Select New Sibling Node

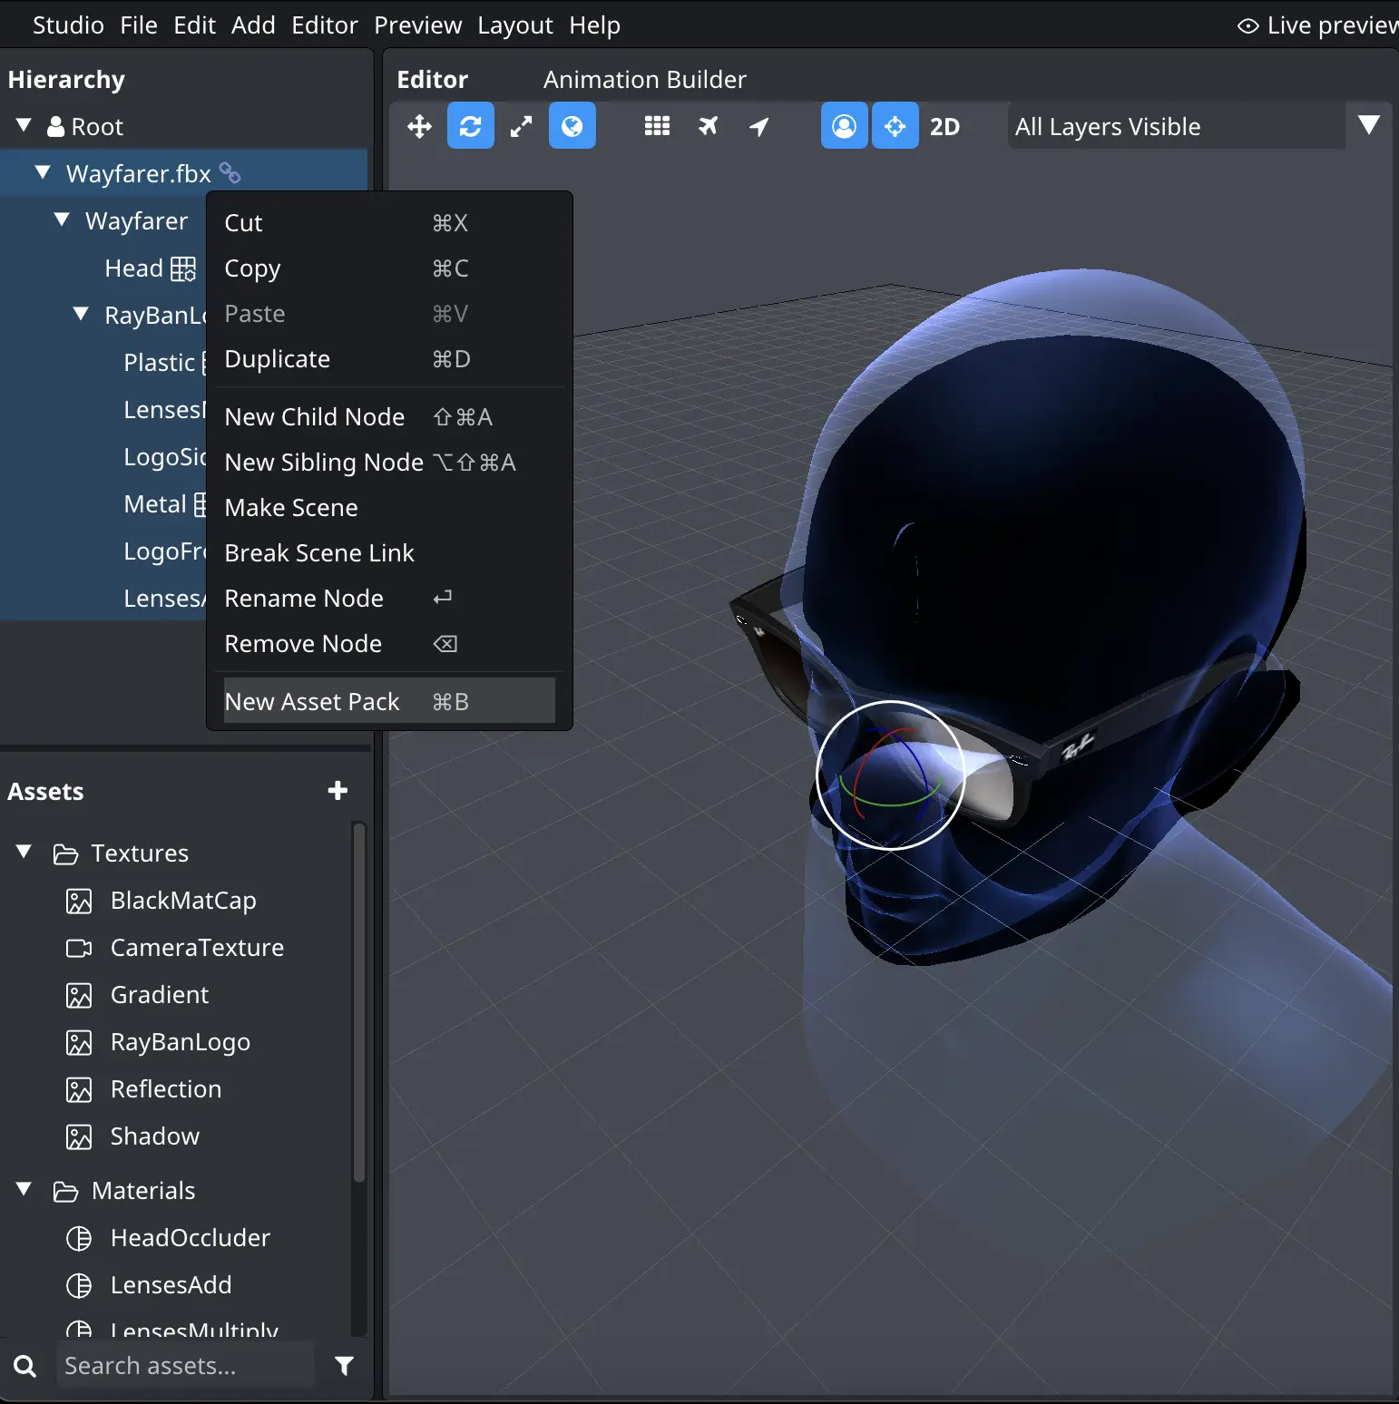(389, 463)
